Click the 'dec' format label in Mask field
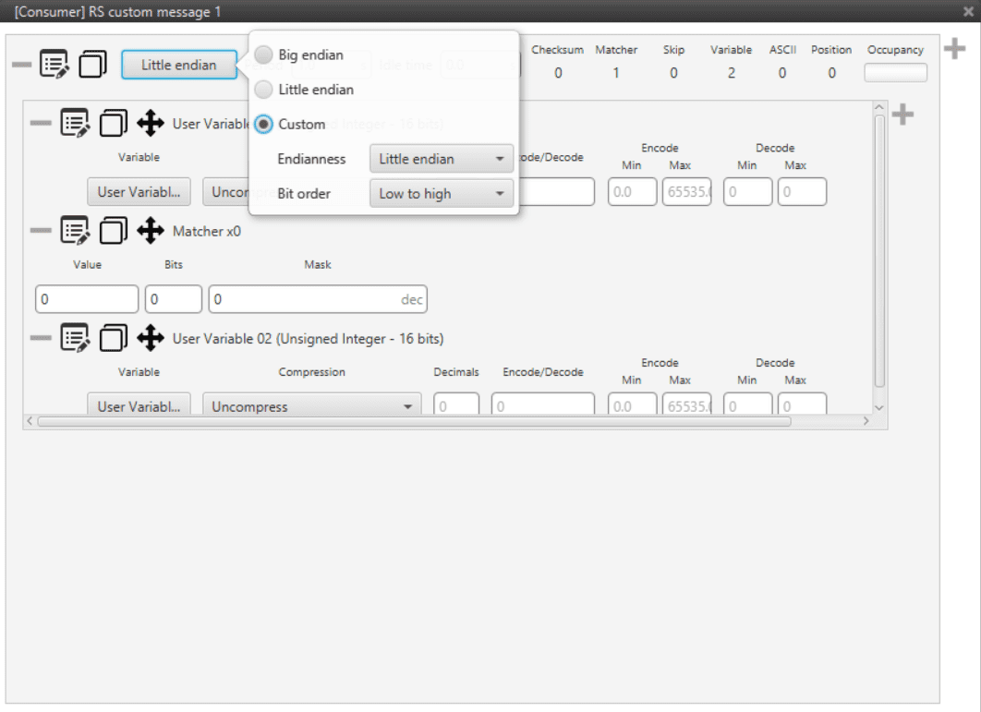The image size is (981, 712). pyautogui.click(x=412, y=300)
